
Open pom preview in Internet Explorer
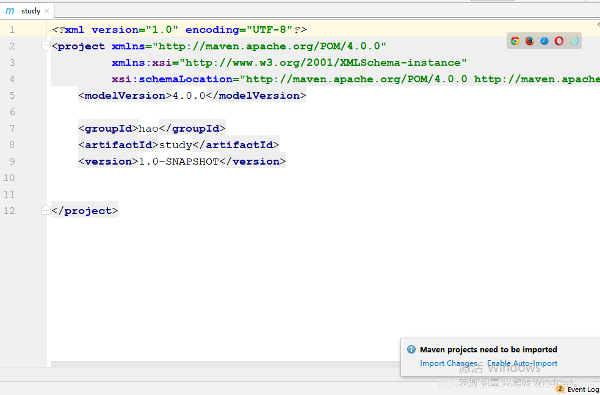(574, 41)
